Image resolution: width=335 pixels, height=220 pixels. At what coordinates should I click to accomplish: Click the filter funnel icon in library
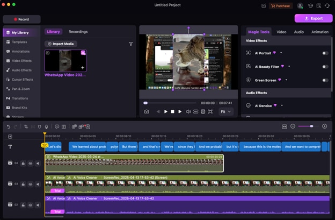click(x=131, y=44)
